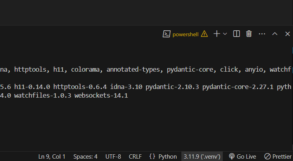Screen dimensions: 293x161
Task: Click the word click, in terminal output
Action: pyautogui.click(x=229, y=69)
